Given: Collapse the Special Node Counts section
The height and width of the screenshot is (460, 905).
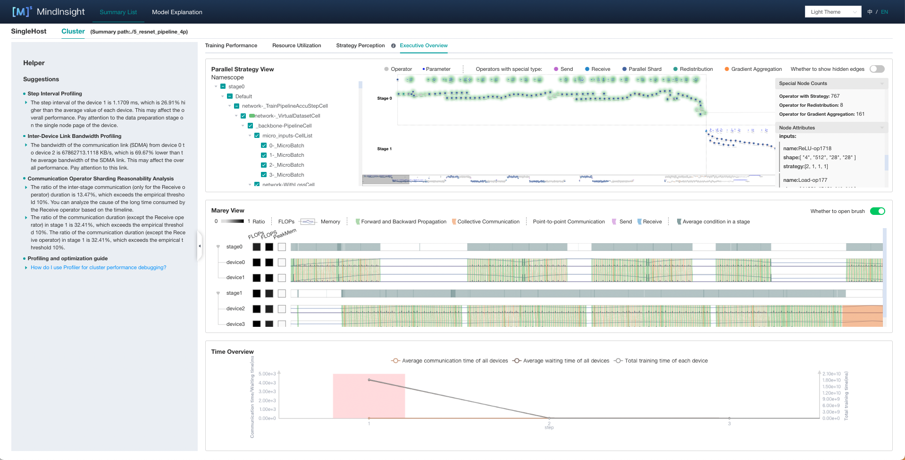Looking at the screenshot, I should pos(881,84).
